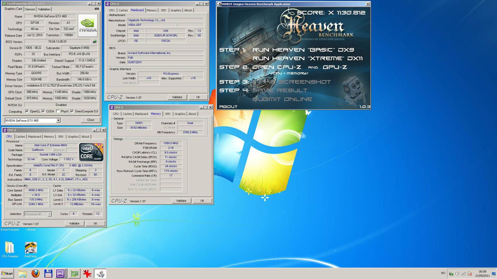Click Submit Online in the Heaven app
The width and height of the screenshot is (497, 279).
282,99
